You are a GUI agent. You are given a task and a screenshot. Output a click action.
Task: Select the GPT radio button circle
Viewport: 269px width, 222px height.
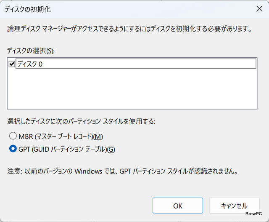coord(13,149)
